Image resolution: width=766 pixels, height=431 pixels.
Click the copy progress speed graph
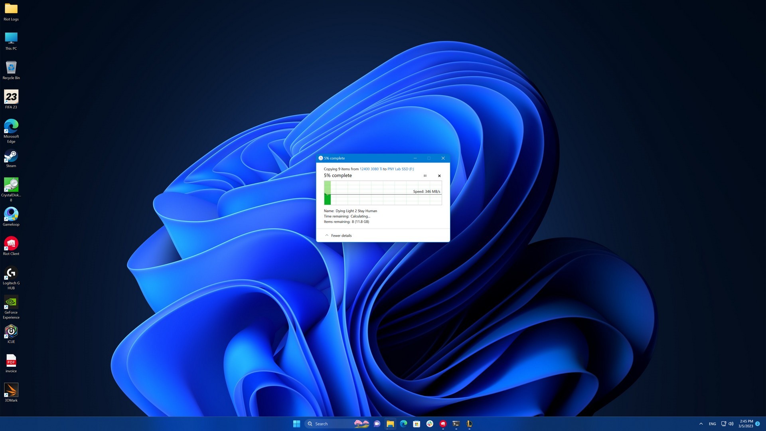coord(383,193)
